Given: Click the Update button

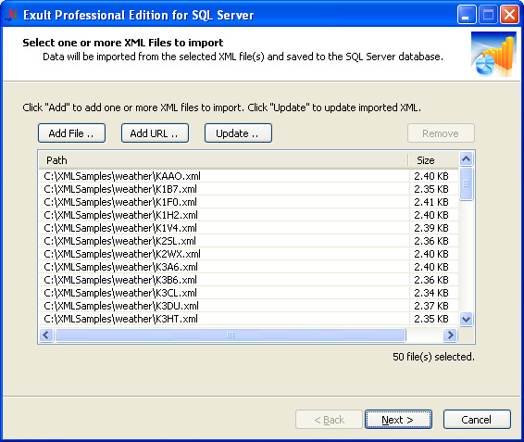Looking at the screenshot, I should click(238, 133).
